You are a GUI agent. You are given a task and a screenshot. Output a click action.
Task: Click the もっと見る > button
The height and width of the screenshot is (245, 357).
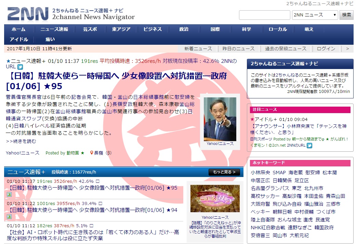(224, 172)
